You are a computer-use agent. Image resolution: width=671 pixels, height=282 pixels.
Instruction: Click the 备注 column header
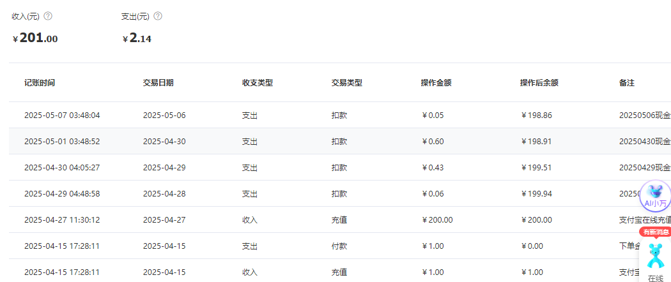pos(626,83)
